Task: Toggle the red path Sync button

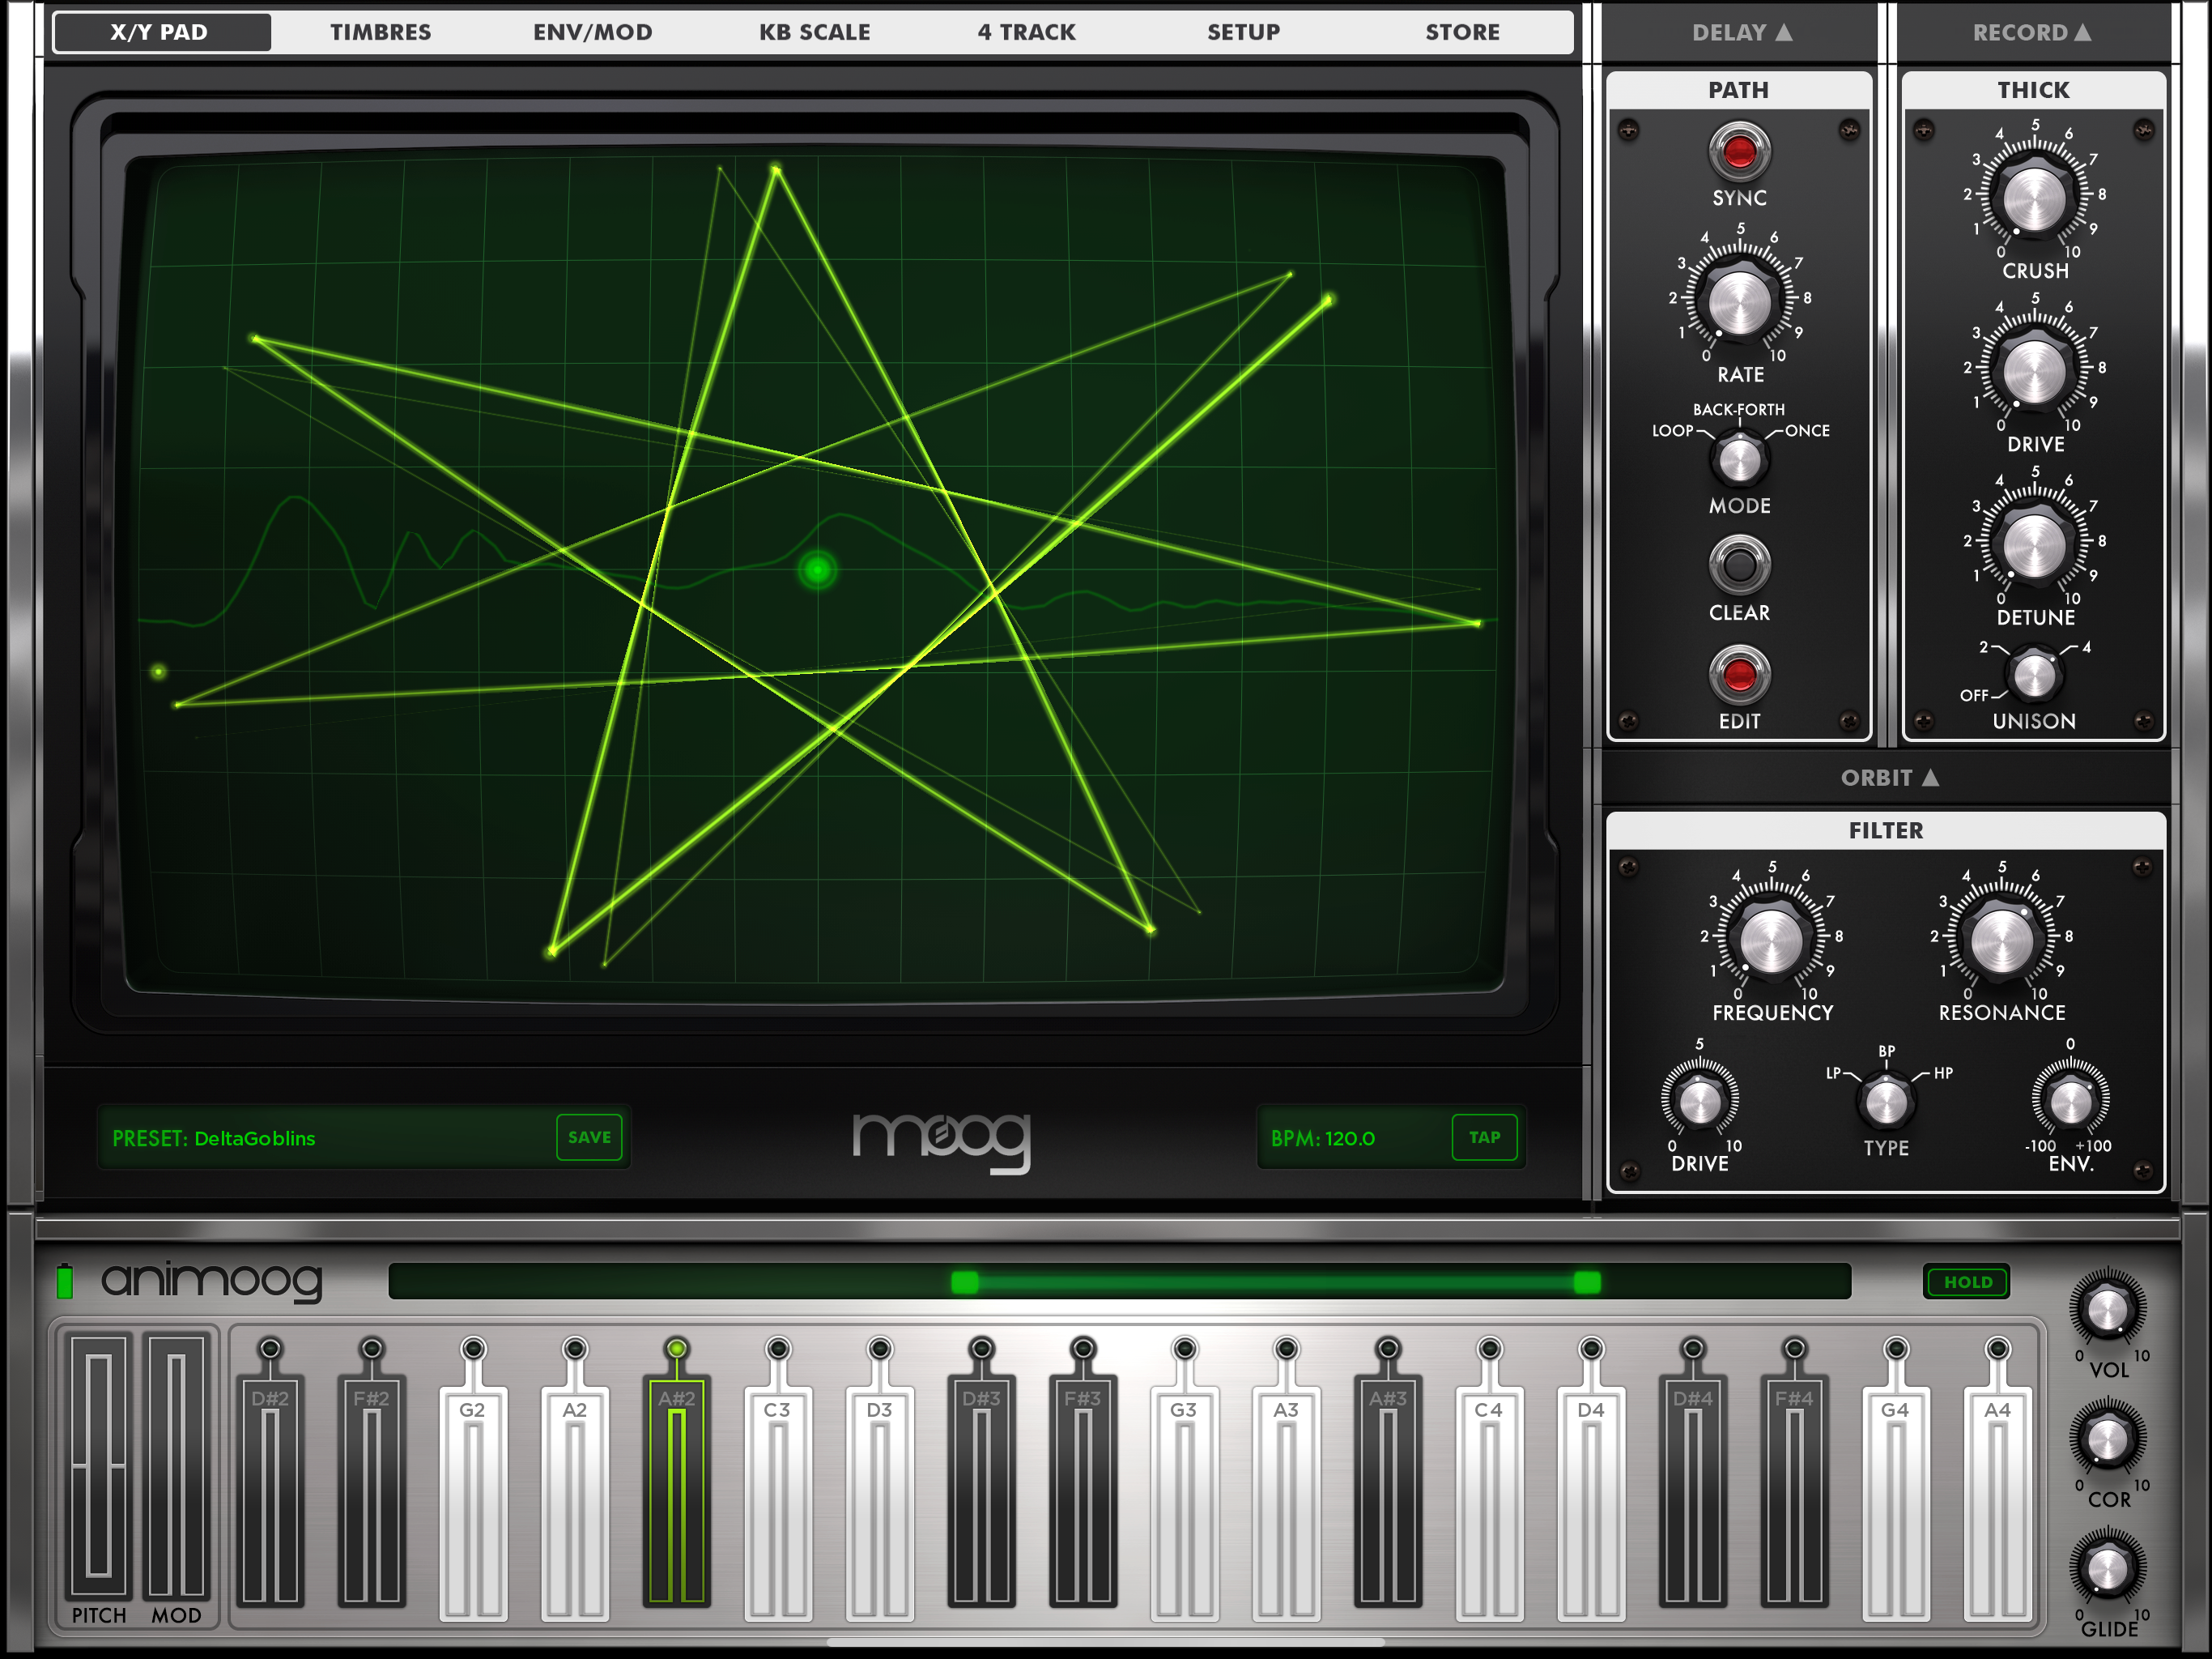Action: pyautogui.click(x=1739, y=151)
